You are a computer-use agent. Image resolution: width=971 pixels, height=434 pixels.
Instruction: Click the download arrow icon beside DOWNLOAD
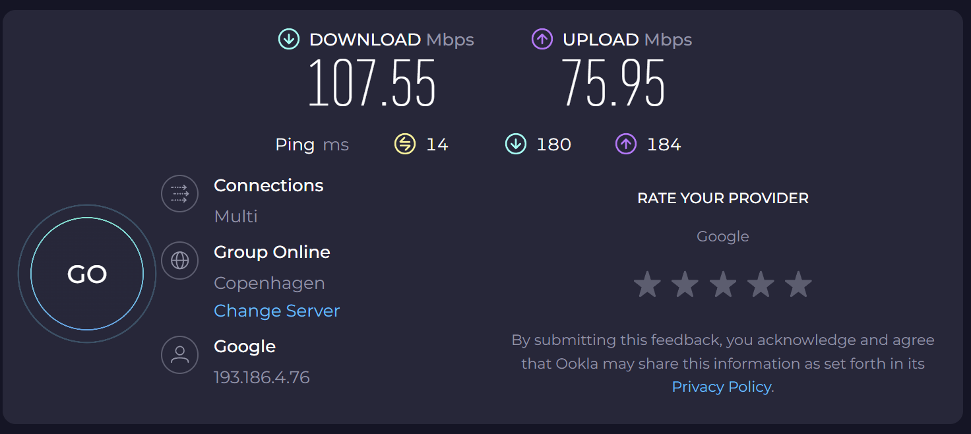pyautogui.click(x=289, y=40)
